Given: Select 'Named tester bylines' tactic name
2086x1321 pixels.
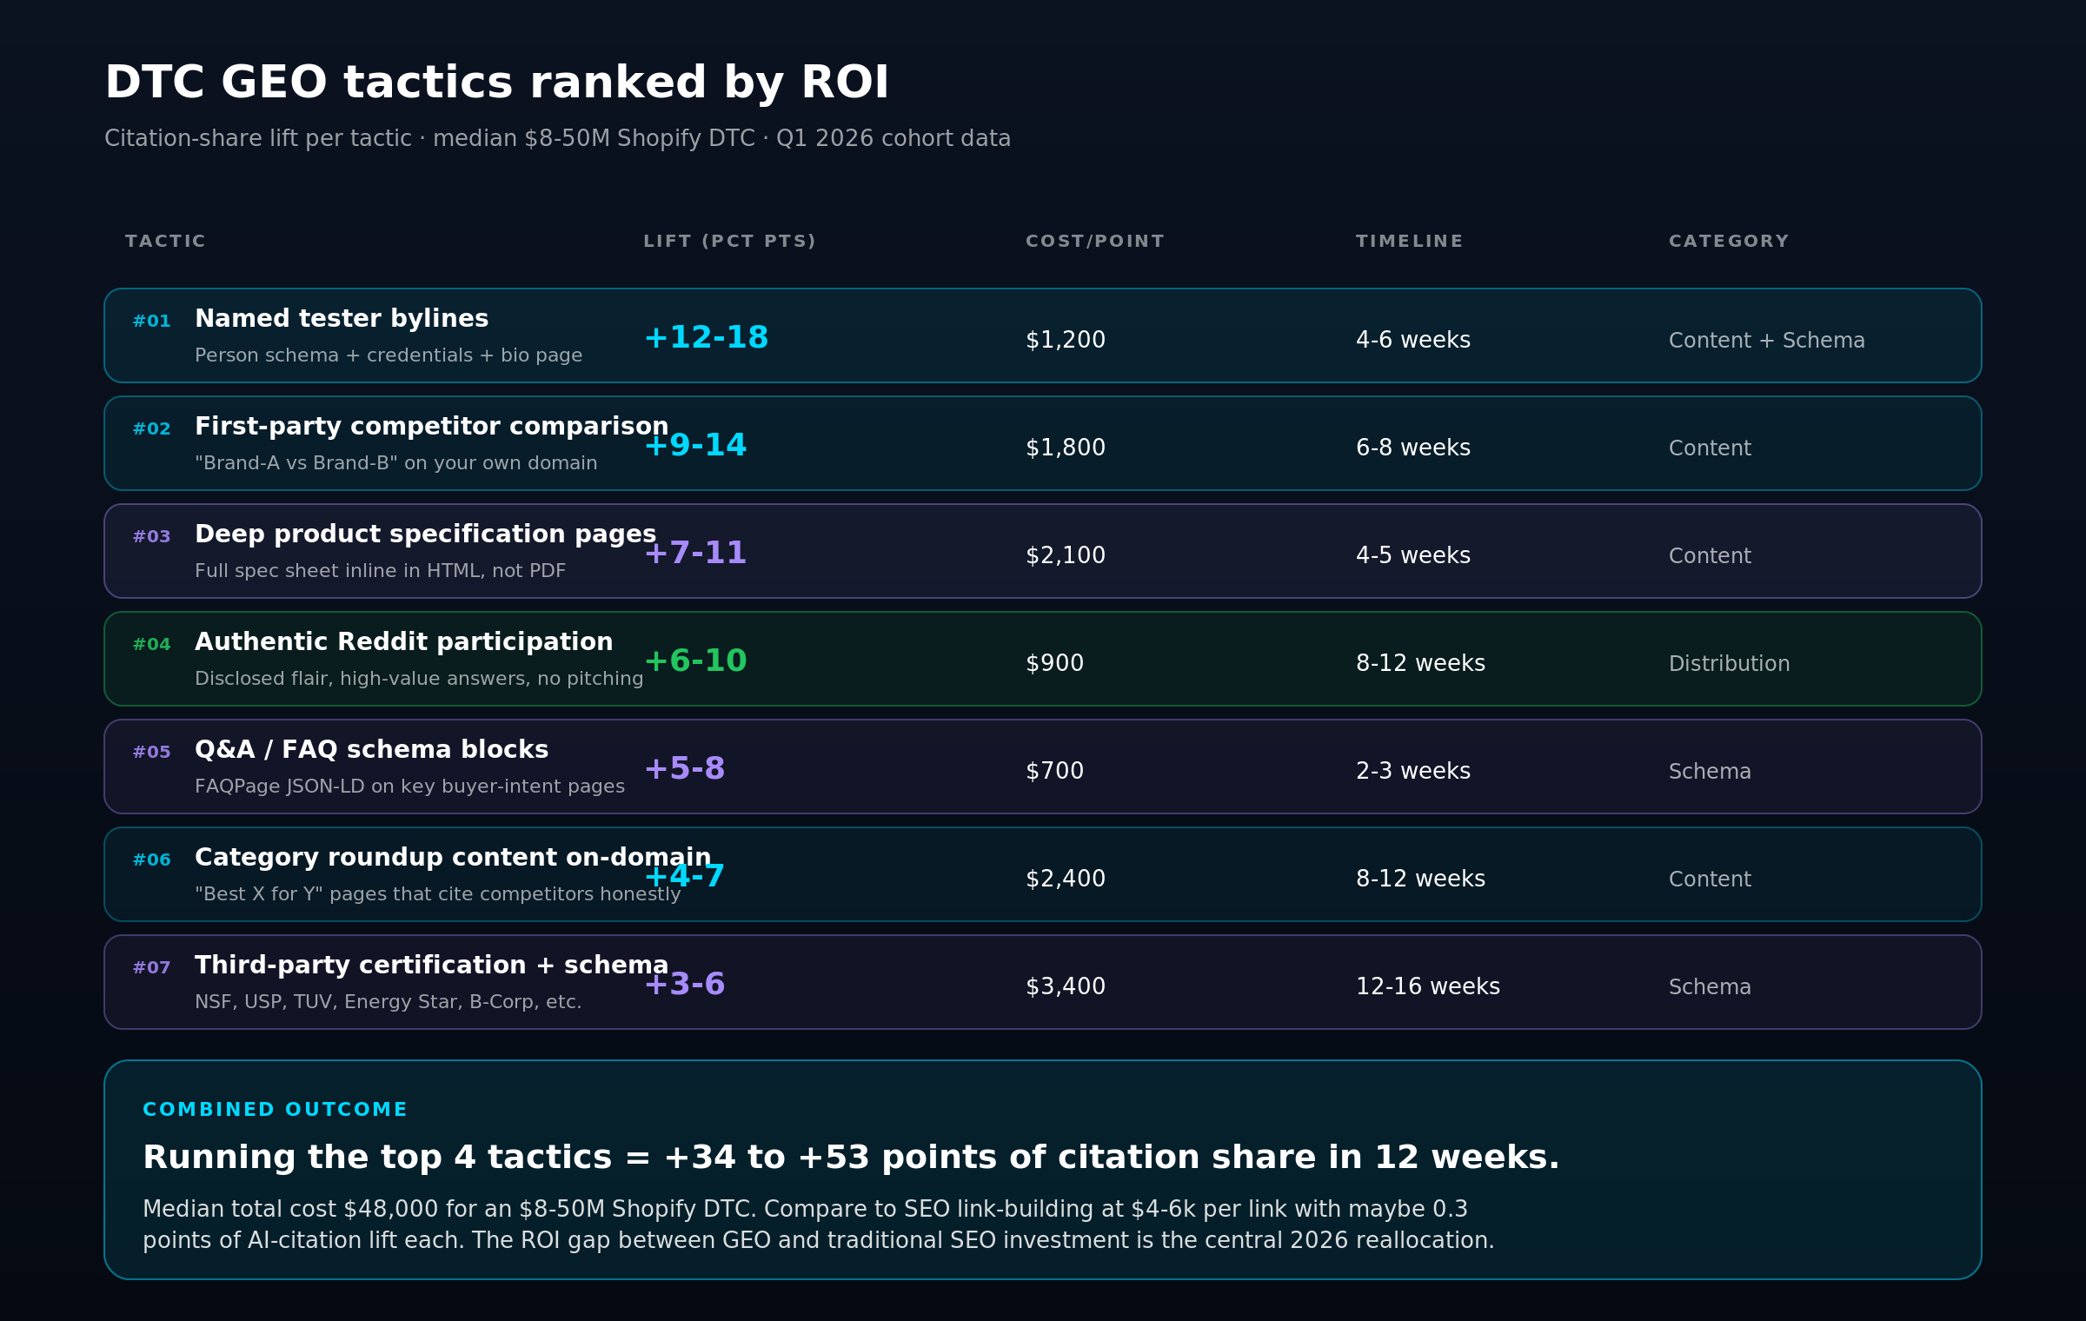Looking at the screenshot, I should (342, 319).
